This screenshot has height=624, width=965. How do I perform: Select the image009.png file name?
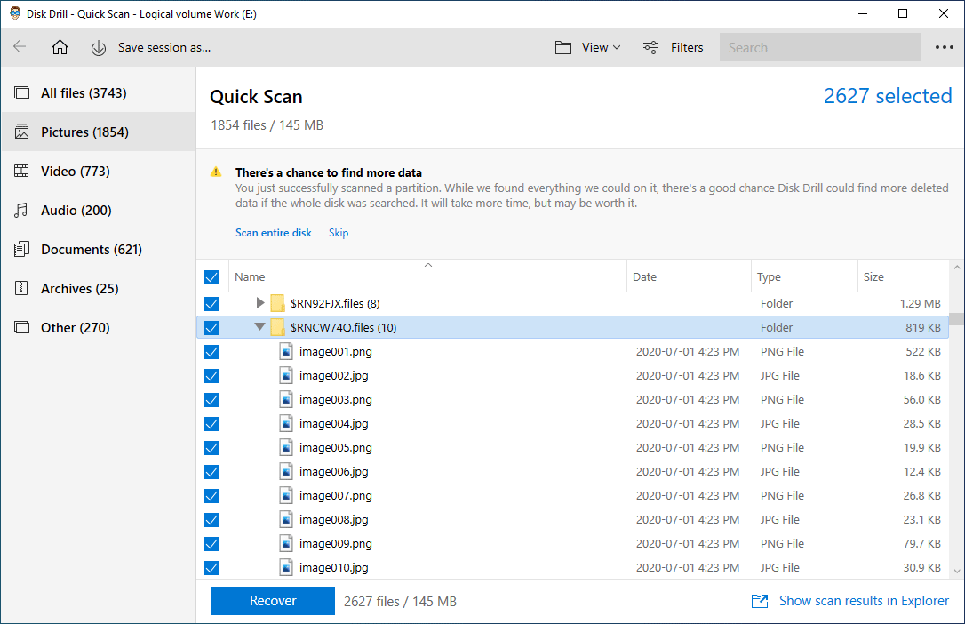pos(335,543)
